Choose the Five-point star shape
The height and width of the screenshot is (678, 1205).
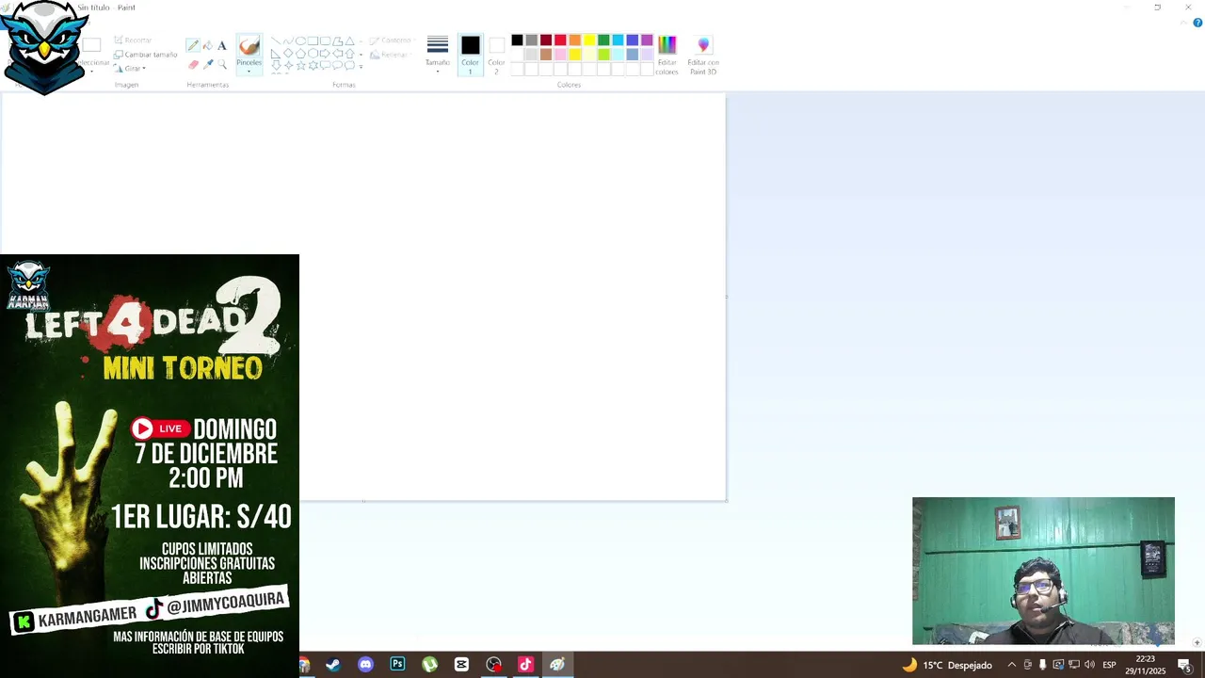tap(300, 66)
